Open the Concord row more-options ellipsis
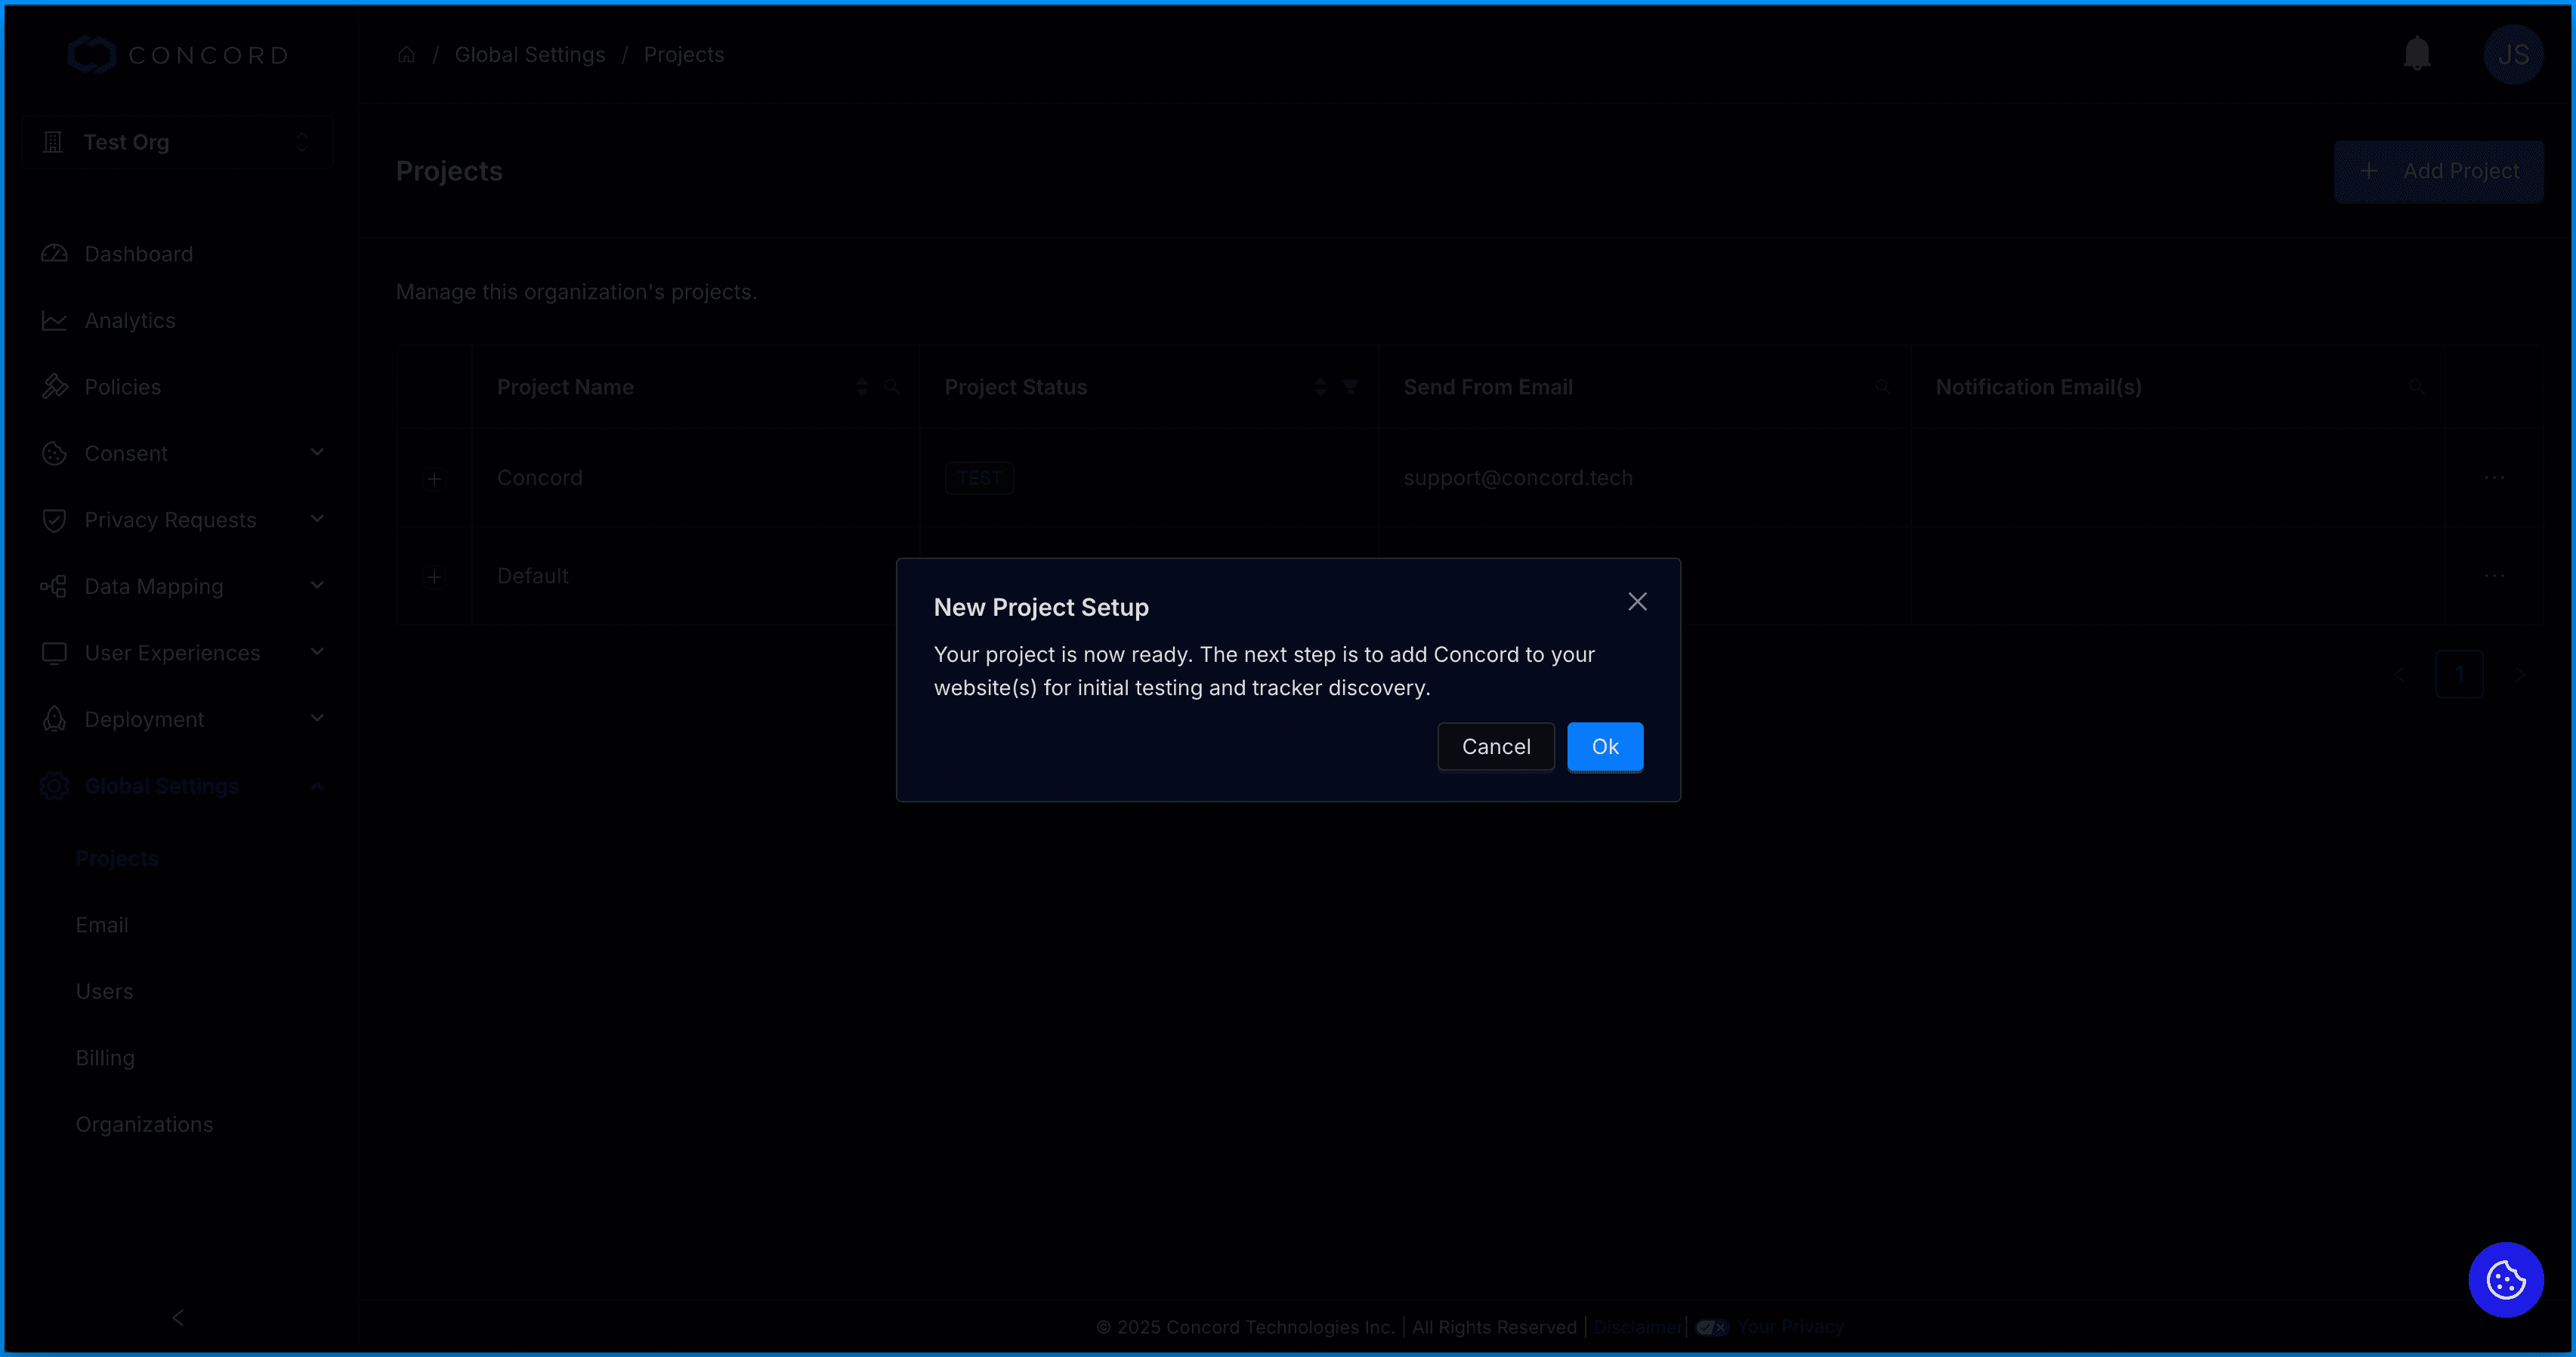The image size is (2576, 1357). (x=2494, y=478)
